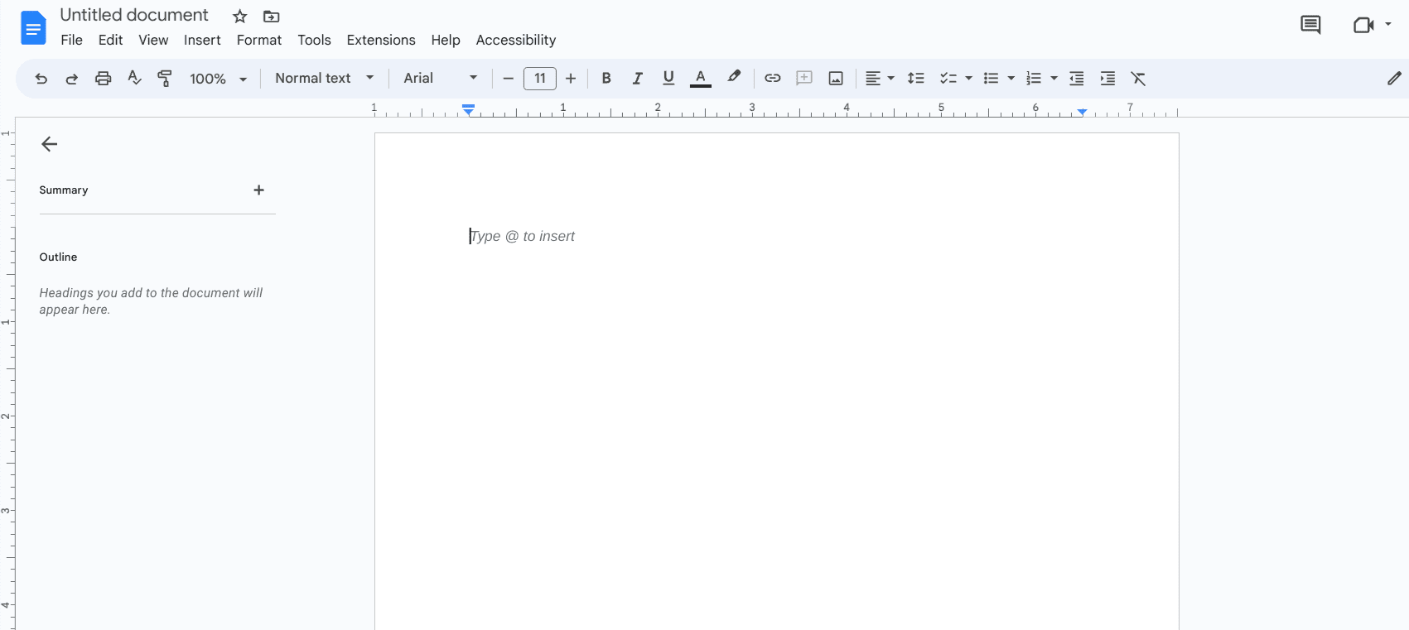Image resolution: width=1409 pixels, height=630 pixels.
Task: Expand numbered list options arrow
Action: (1054, 79)
